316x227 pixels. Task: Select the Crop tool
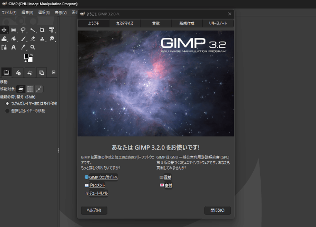pyautogui.click(x=42, y=30)
